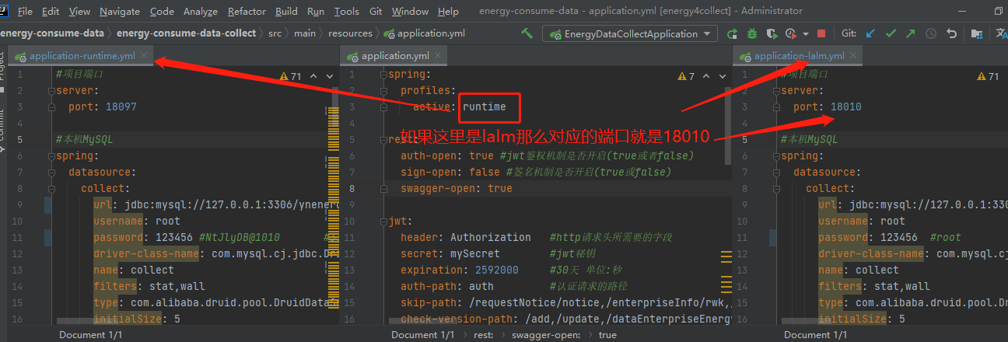Click the Rerun application icon
The image size is (1008, 342).
[732, 33]
